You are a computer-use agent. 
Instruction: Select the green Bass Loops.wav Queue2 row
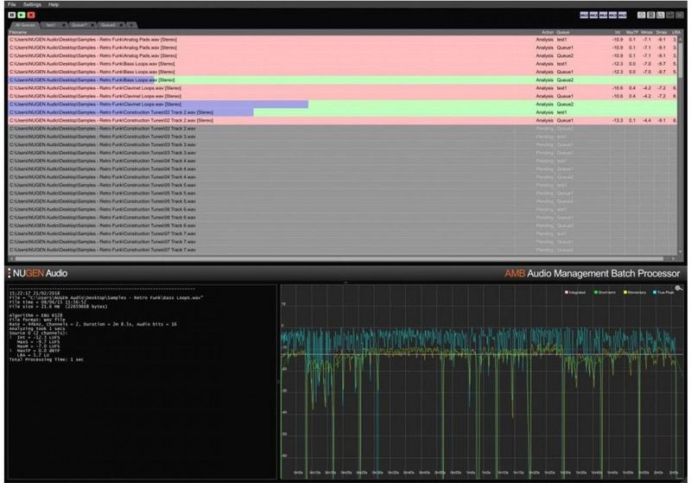(x=343, y=80)
